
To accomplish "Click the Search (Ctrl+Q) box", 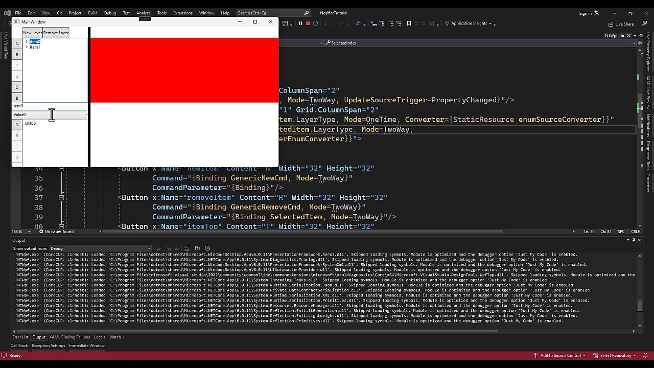I will coord(273,13).
